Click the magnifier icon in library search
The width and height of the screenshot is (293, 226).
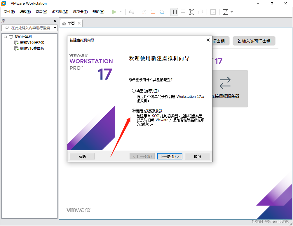pos(7,28)
